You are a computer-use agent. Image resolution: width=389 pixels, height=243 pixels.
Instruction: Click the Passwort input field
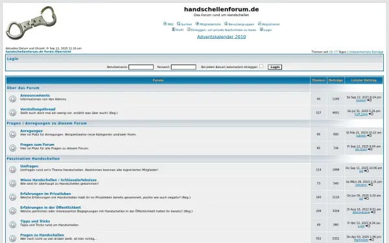pyautogui.click(x=183, y=67)
